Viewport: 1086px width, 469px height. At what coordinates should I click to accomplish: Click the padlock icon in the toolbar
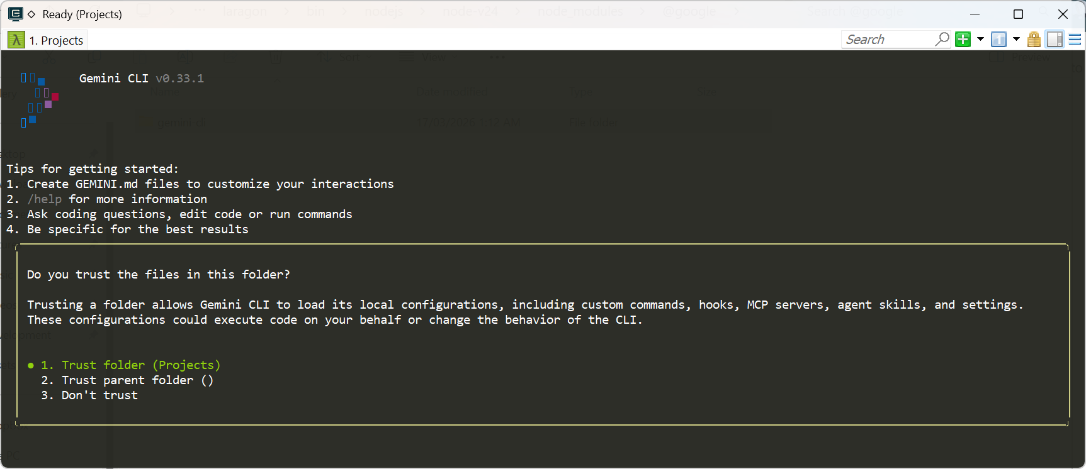[1034, 40]
